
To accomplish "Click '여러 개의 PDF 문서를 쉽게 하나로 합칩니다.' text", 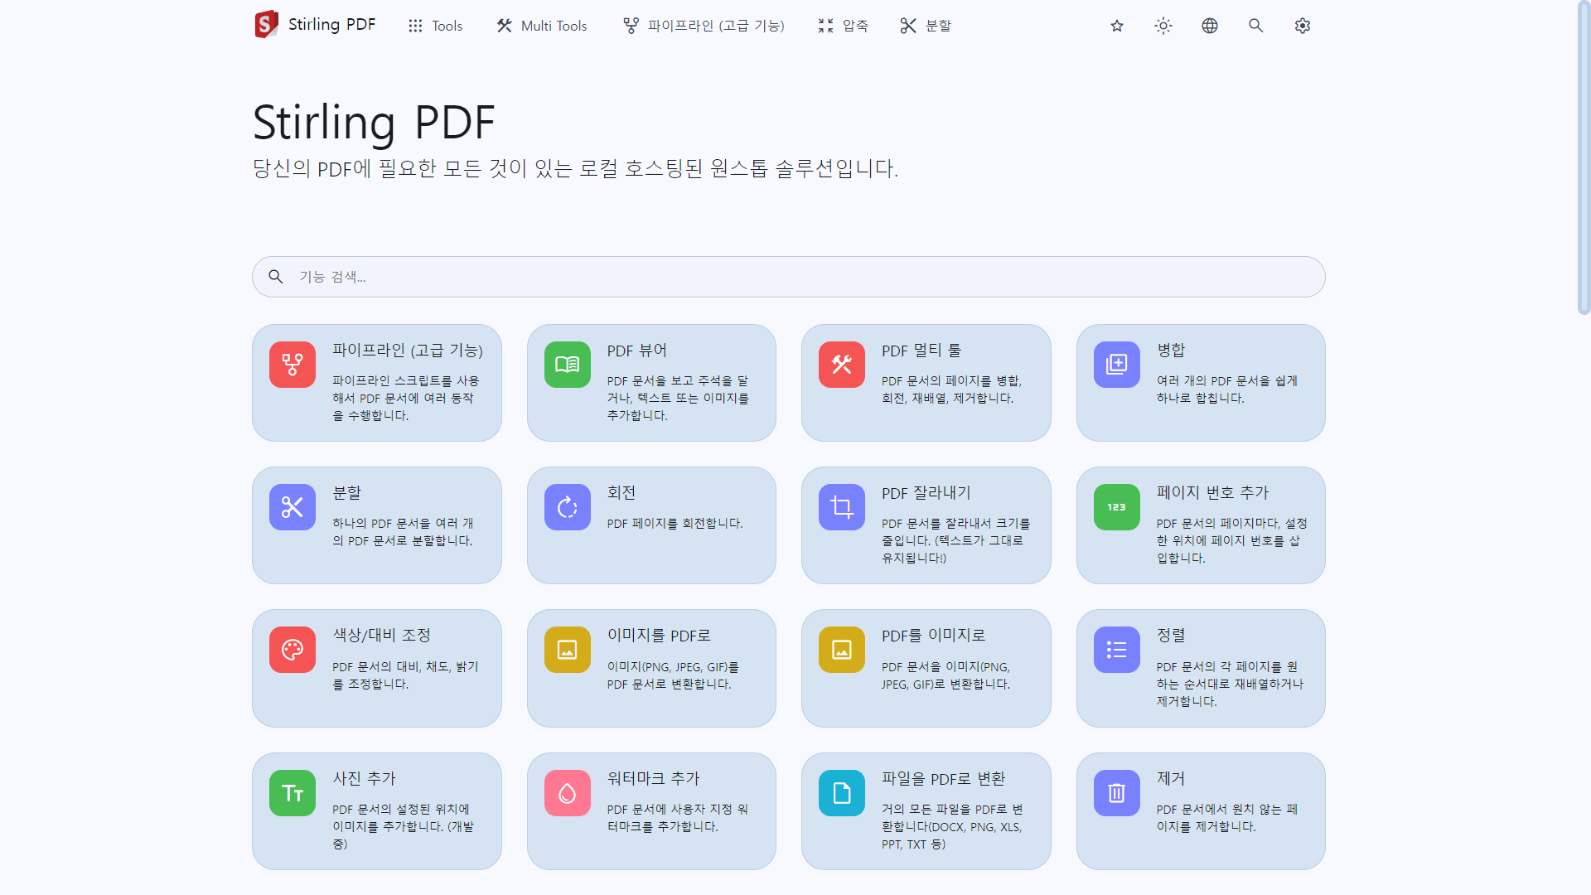I will 1227,389.
